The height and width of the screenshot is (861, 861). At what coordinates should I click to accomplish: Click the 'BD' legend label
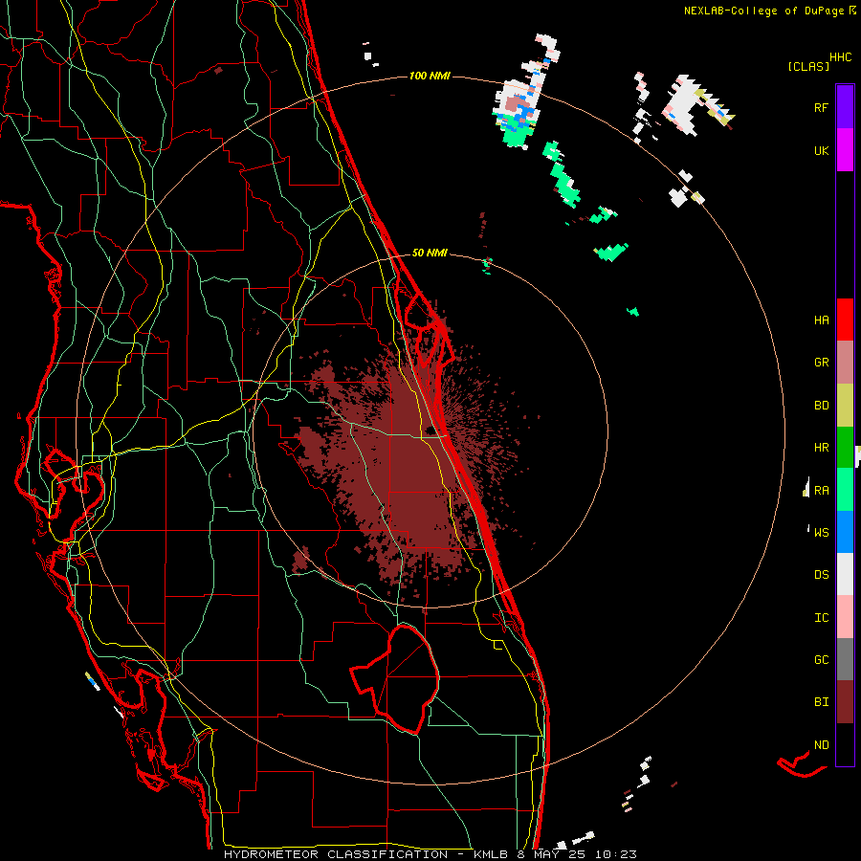click(821, 406)
